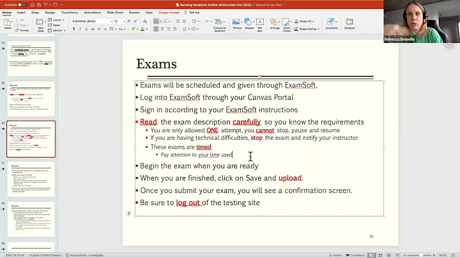The height and width of the screenshot is (258, 460).
Task: Toggle strikethrough formatting
Action: [93, 29]
